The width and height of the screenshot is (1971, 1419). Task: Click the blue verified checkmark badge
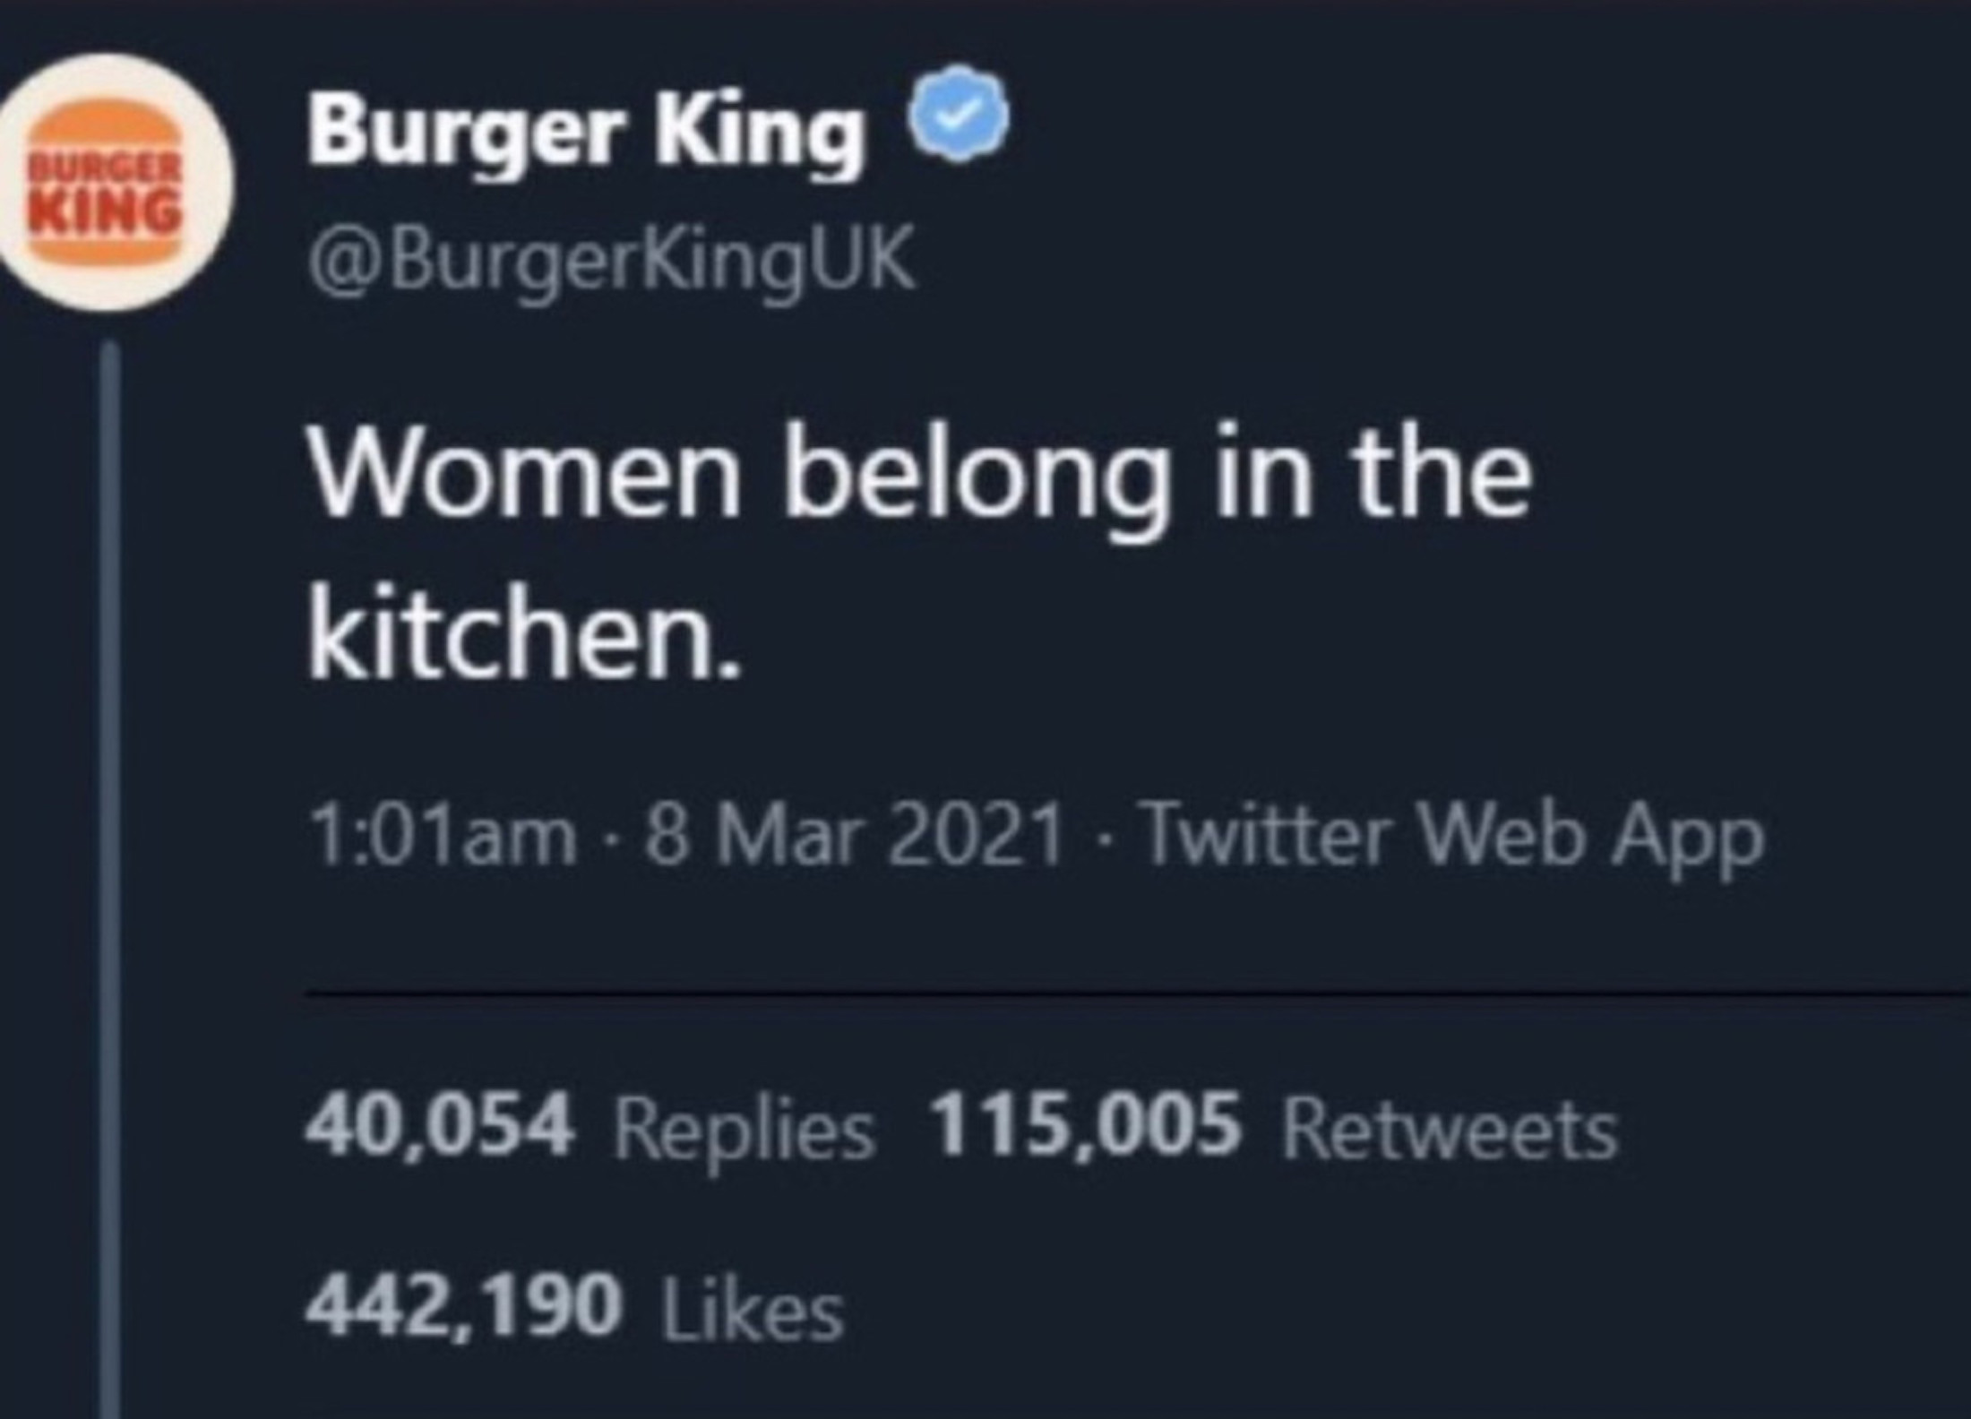[x=960, y=114]
